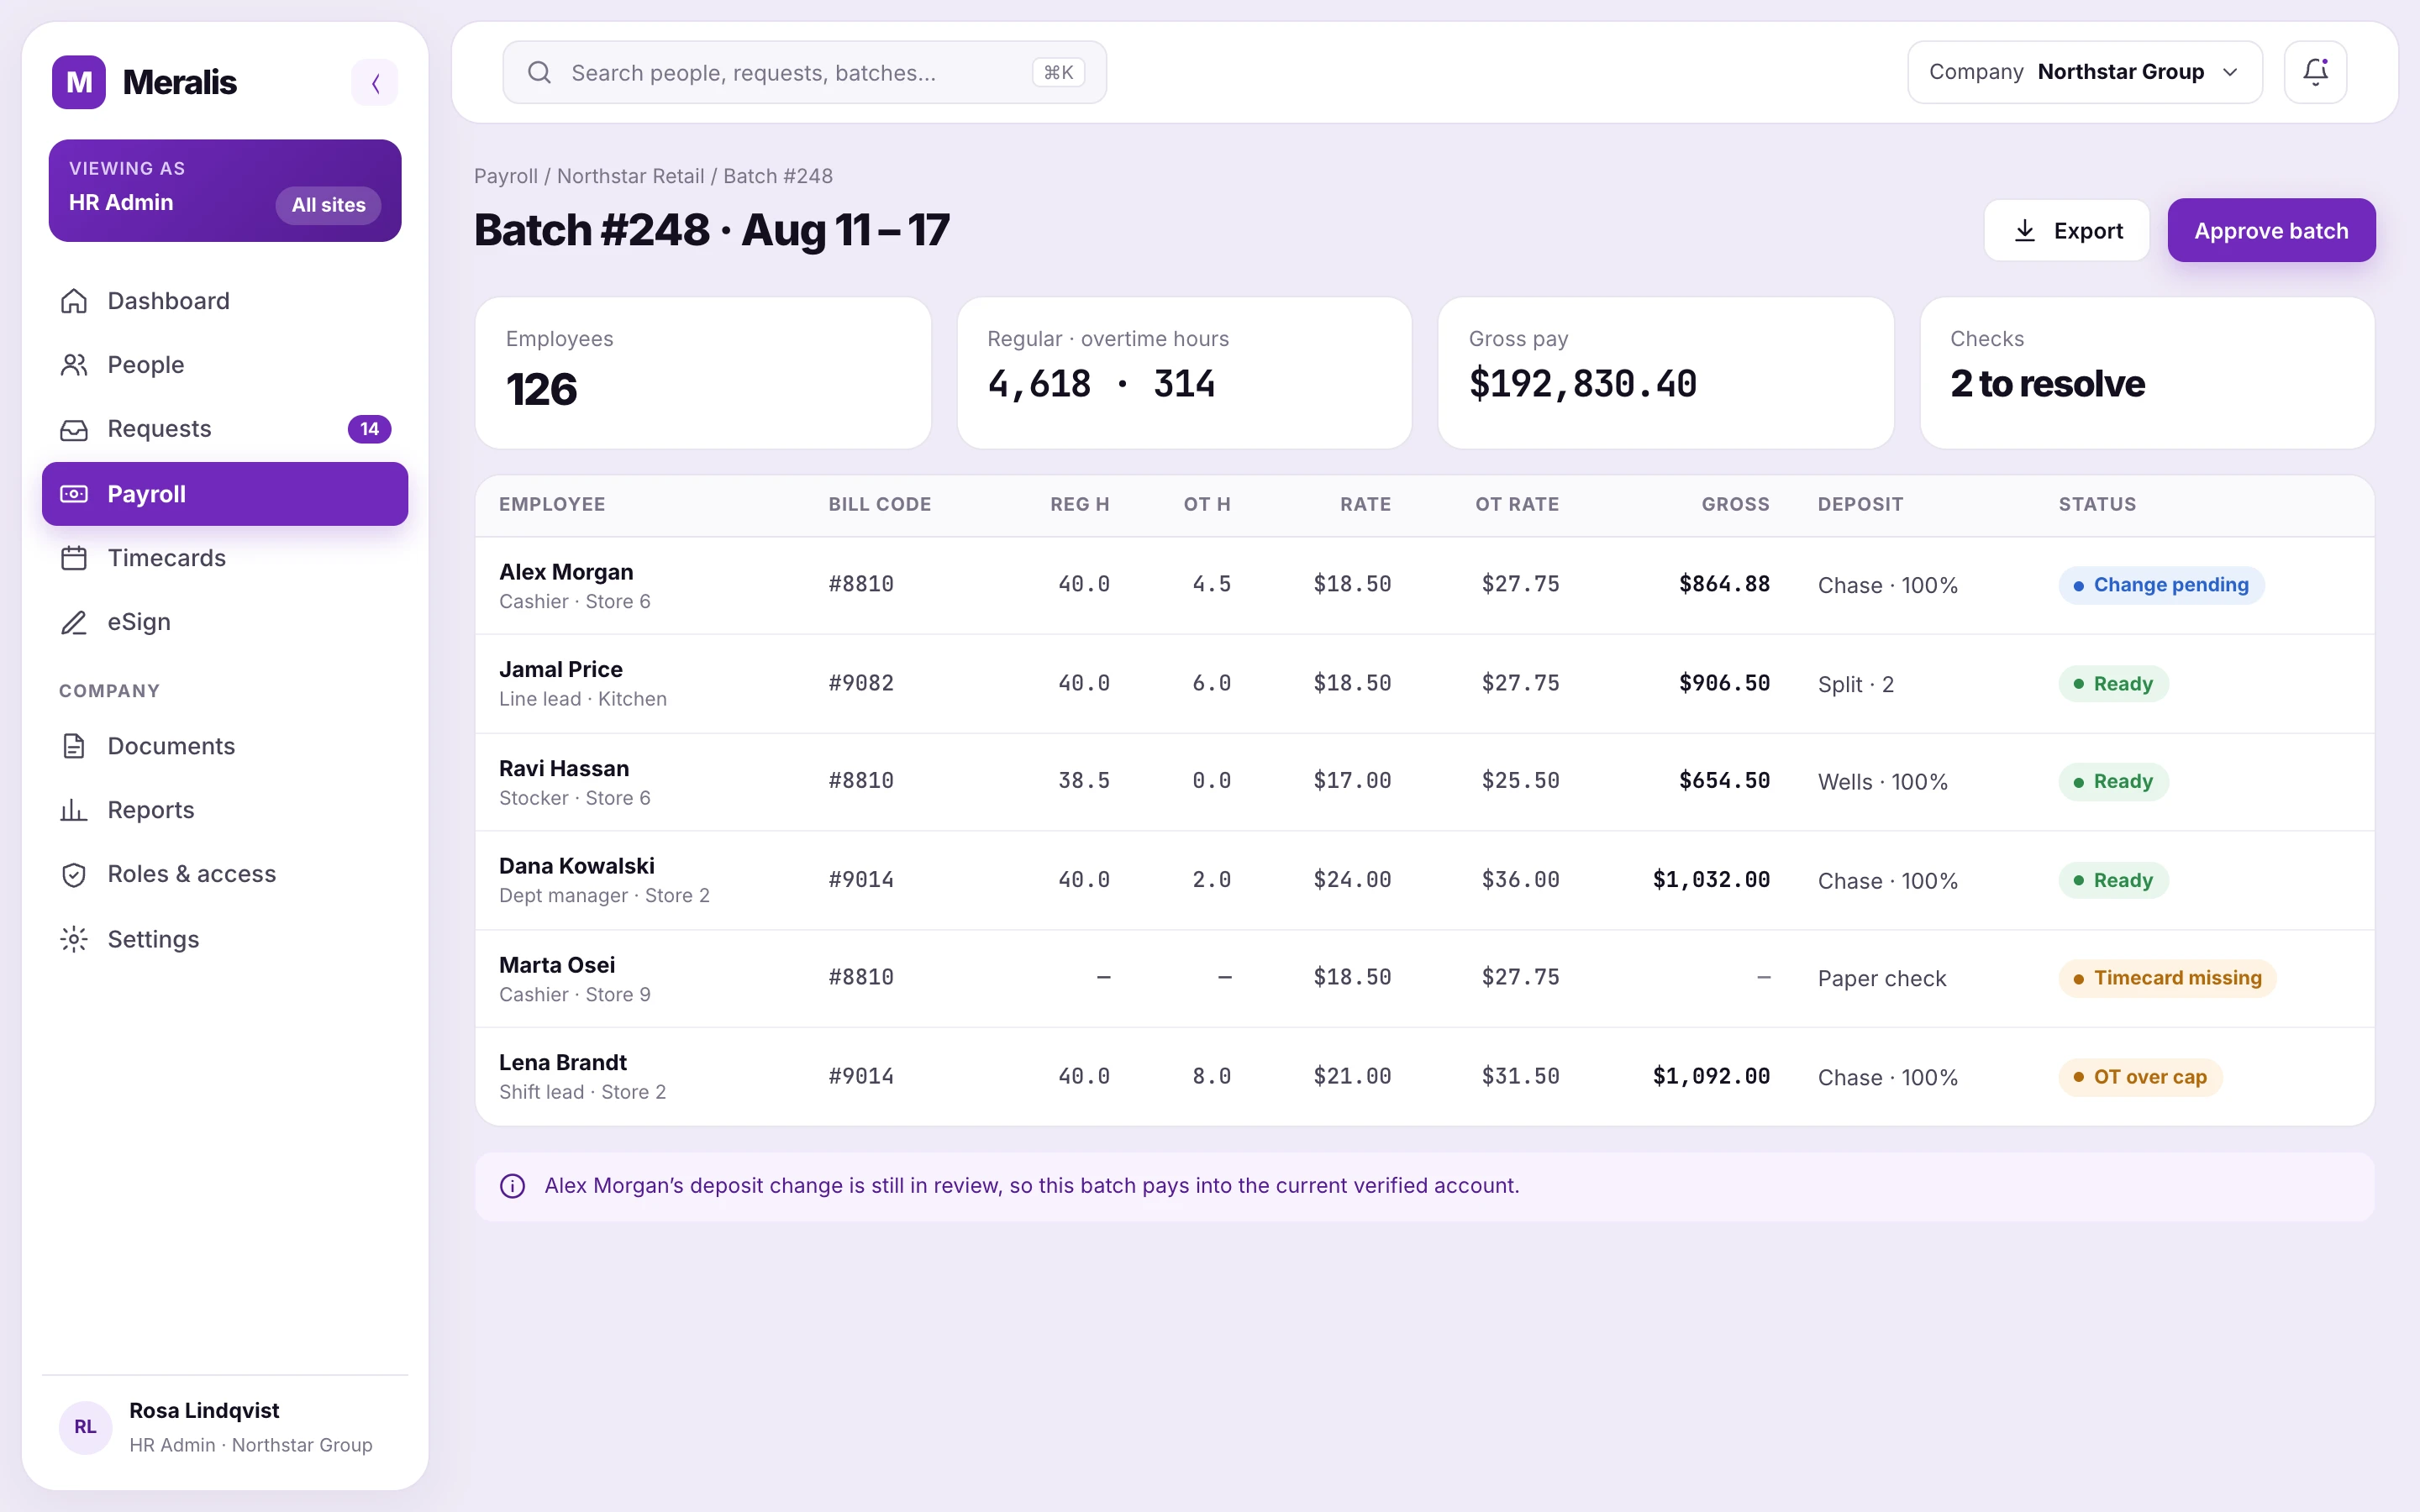Image resolution: width=2420 pixels, height=1512 pixels.
Task: Click the Change pending status for Alex Morgan
Action: [x=2161, y=585]
